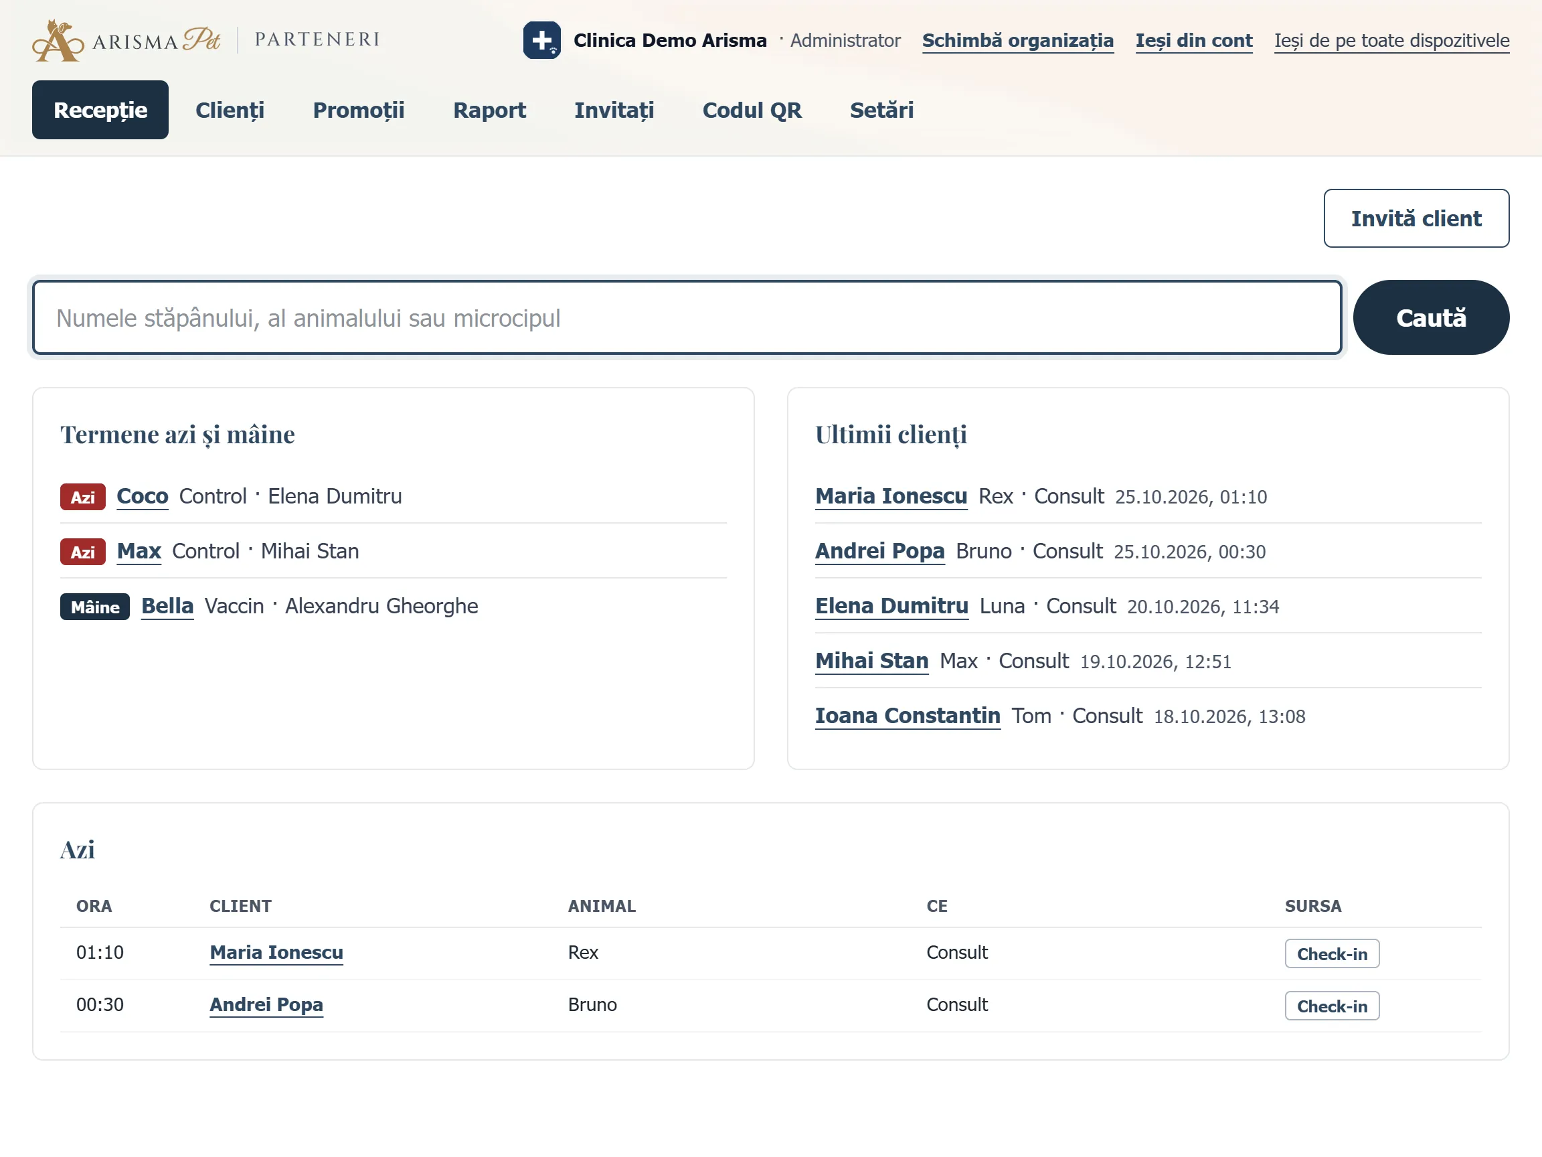Open Ioana Constantin's client record
This screenshot has height=1157, width=1542.
pos(908,716)
